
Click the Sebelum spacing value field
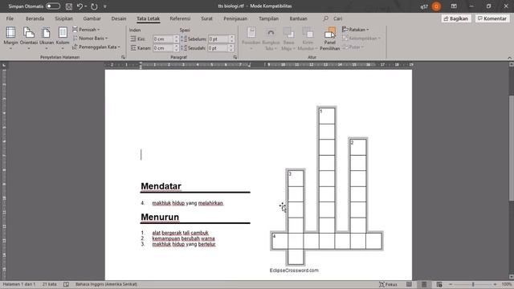[218, 39]
